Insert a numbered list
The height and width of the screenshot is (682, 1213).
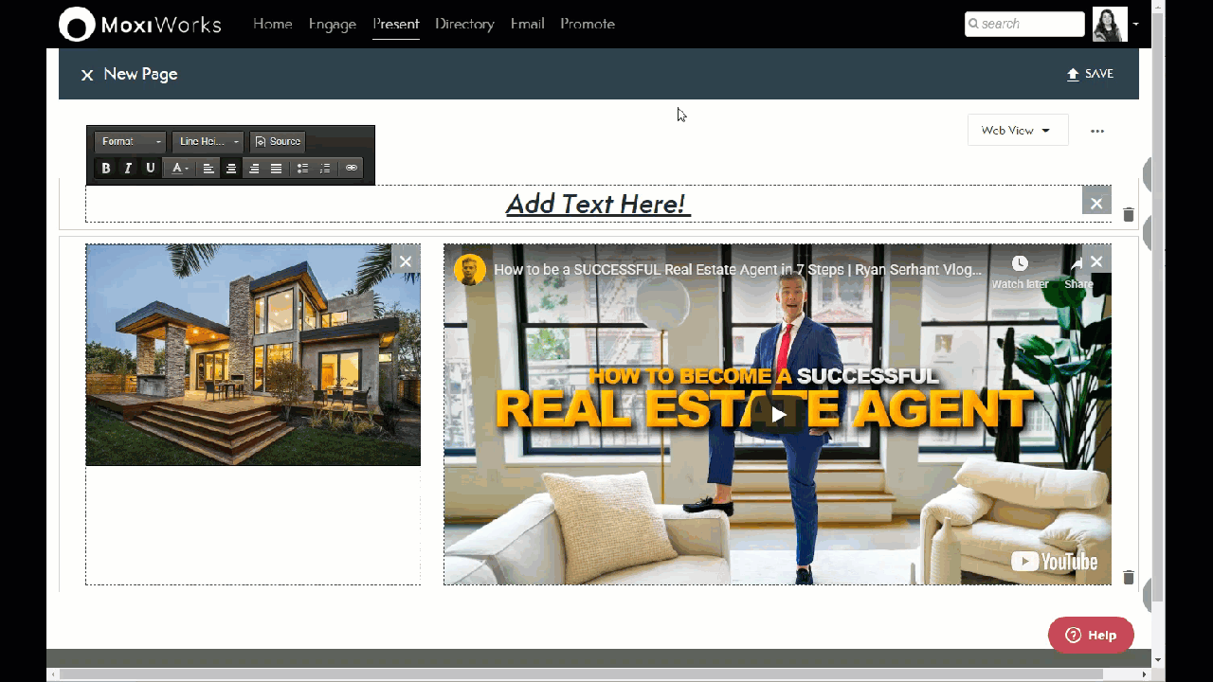(x=325, y=169)
